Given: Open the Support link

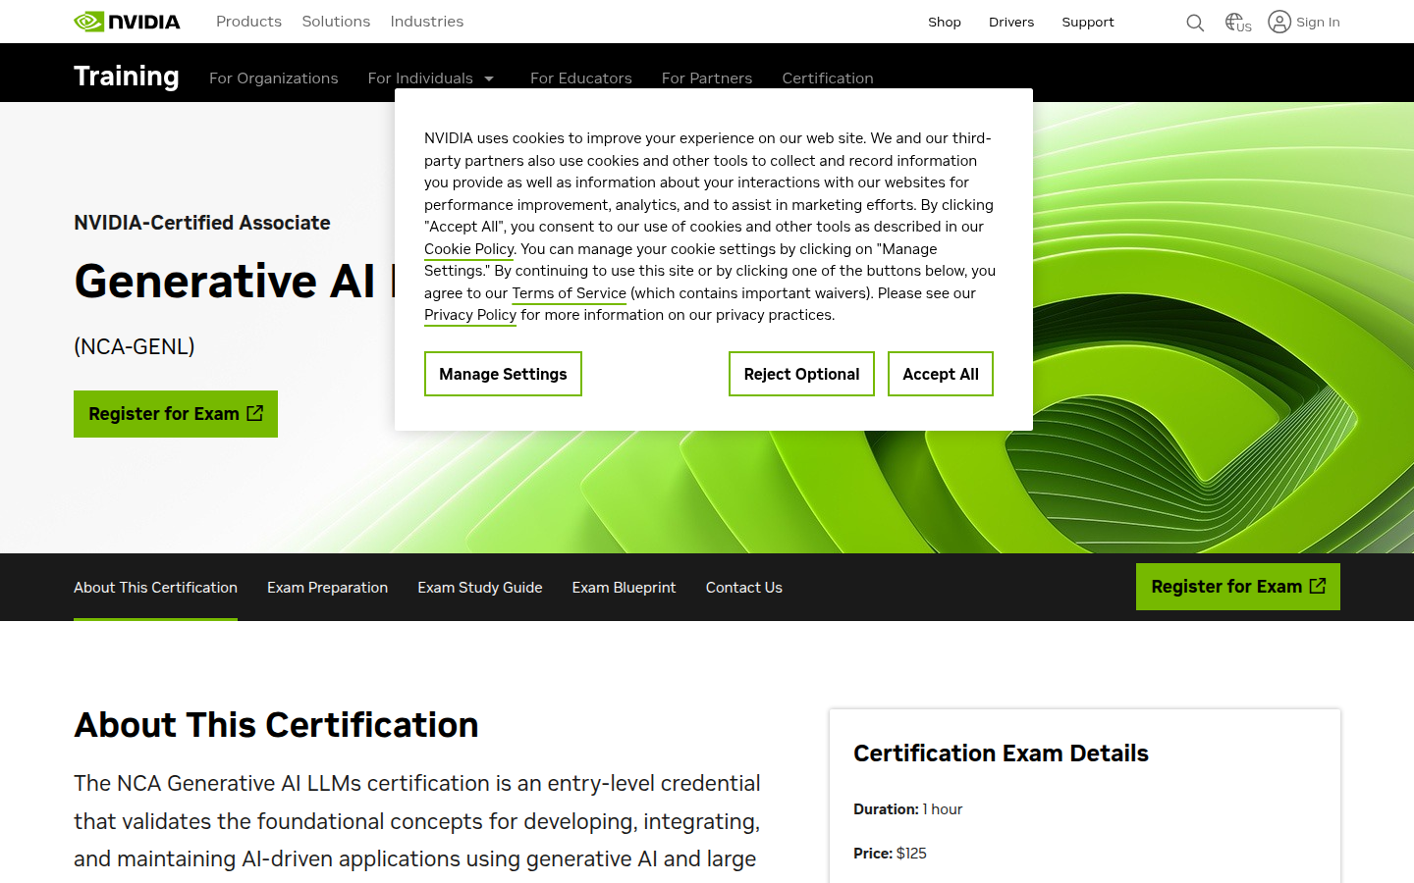Looking at the screenshot, I should coord(1088,22).
